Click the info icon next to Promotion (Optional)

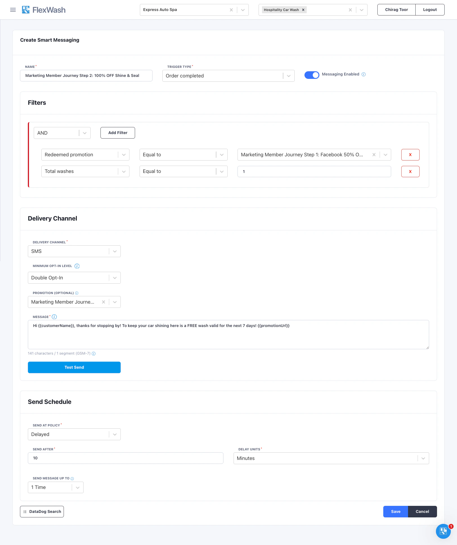tap(77, 293)
